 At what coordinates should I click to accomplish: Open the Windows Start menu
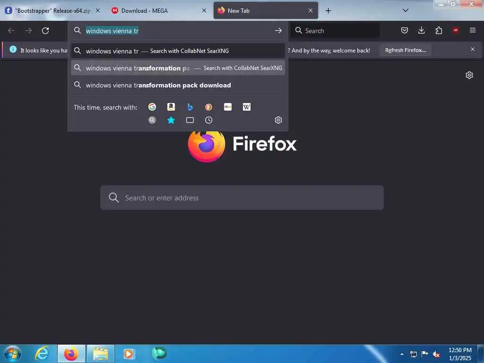pyautogui.click(x=12, y=354)
